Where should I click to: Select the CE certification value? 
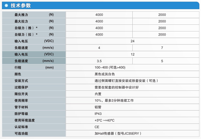(x=97, y=127)
